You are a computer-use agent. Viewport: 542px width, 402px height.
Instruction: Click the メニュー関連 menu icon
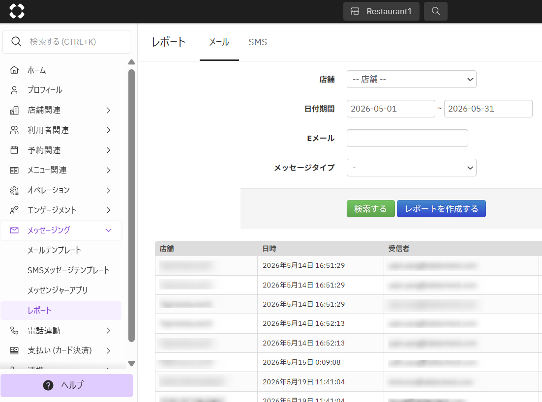click(x=14, y=170)
